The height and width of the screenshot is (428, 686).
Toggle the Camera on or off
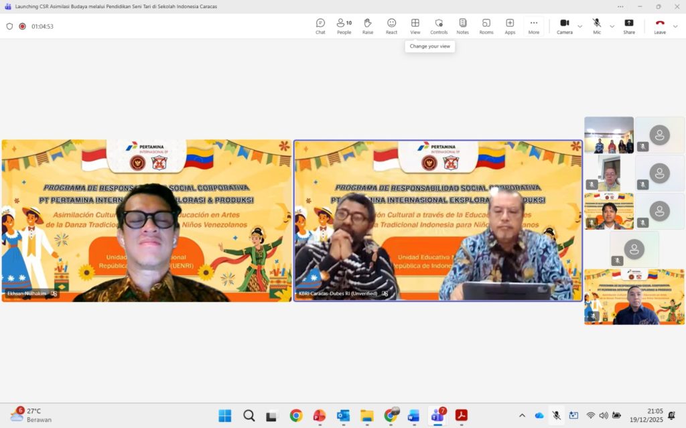point(564,26)
